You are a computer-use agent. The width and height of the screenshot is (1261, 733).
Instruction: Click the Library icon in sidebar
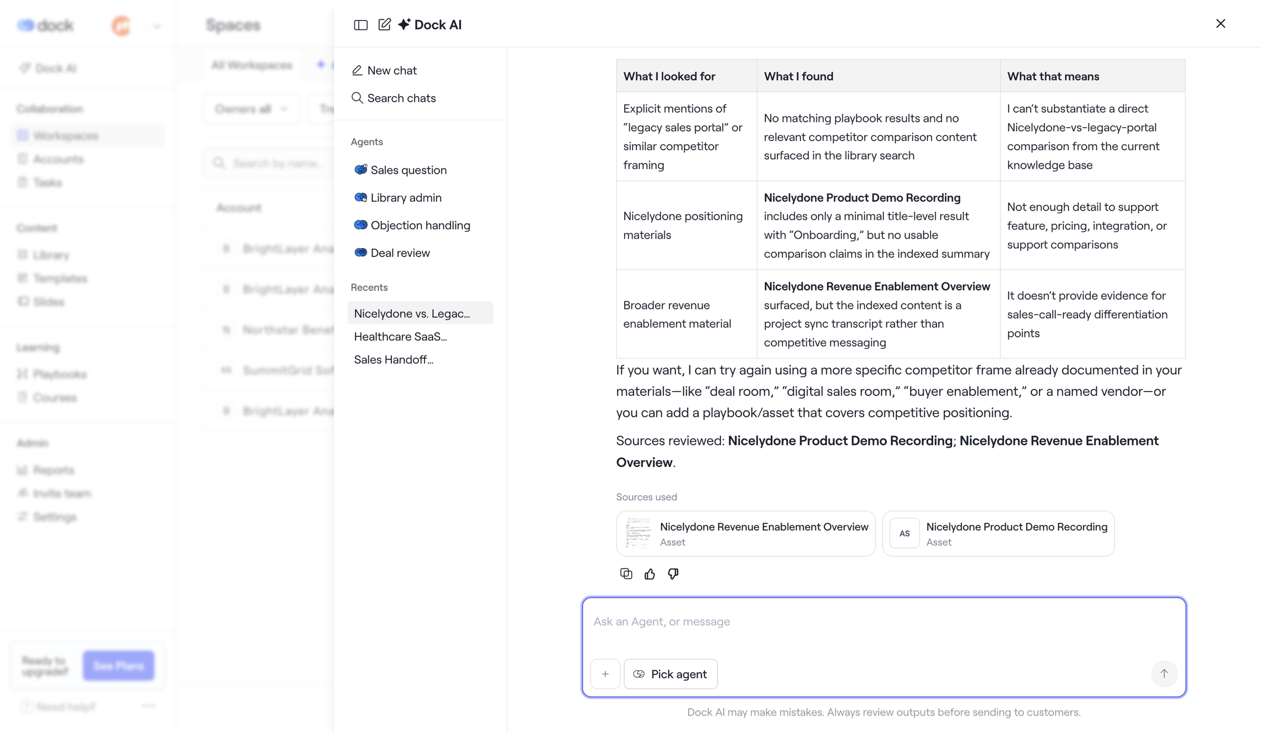coord(23,255)
